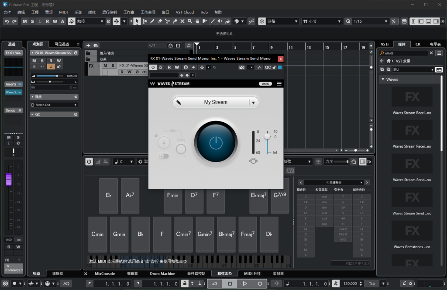Click the waves search input field
Image resolution: width=447 pixels, height=290 pixels.
403,53
